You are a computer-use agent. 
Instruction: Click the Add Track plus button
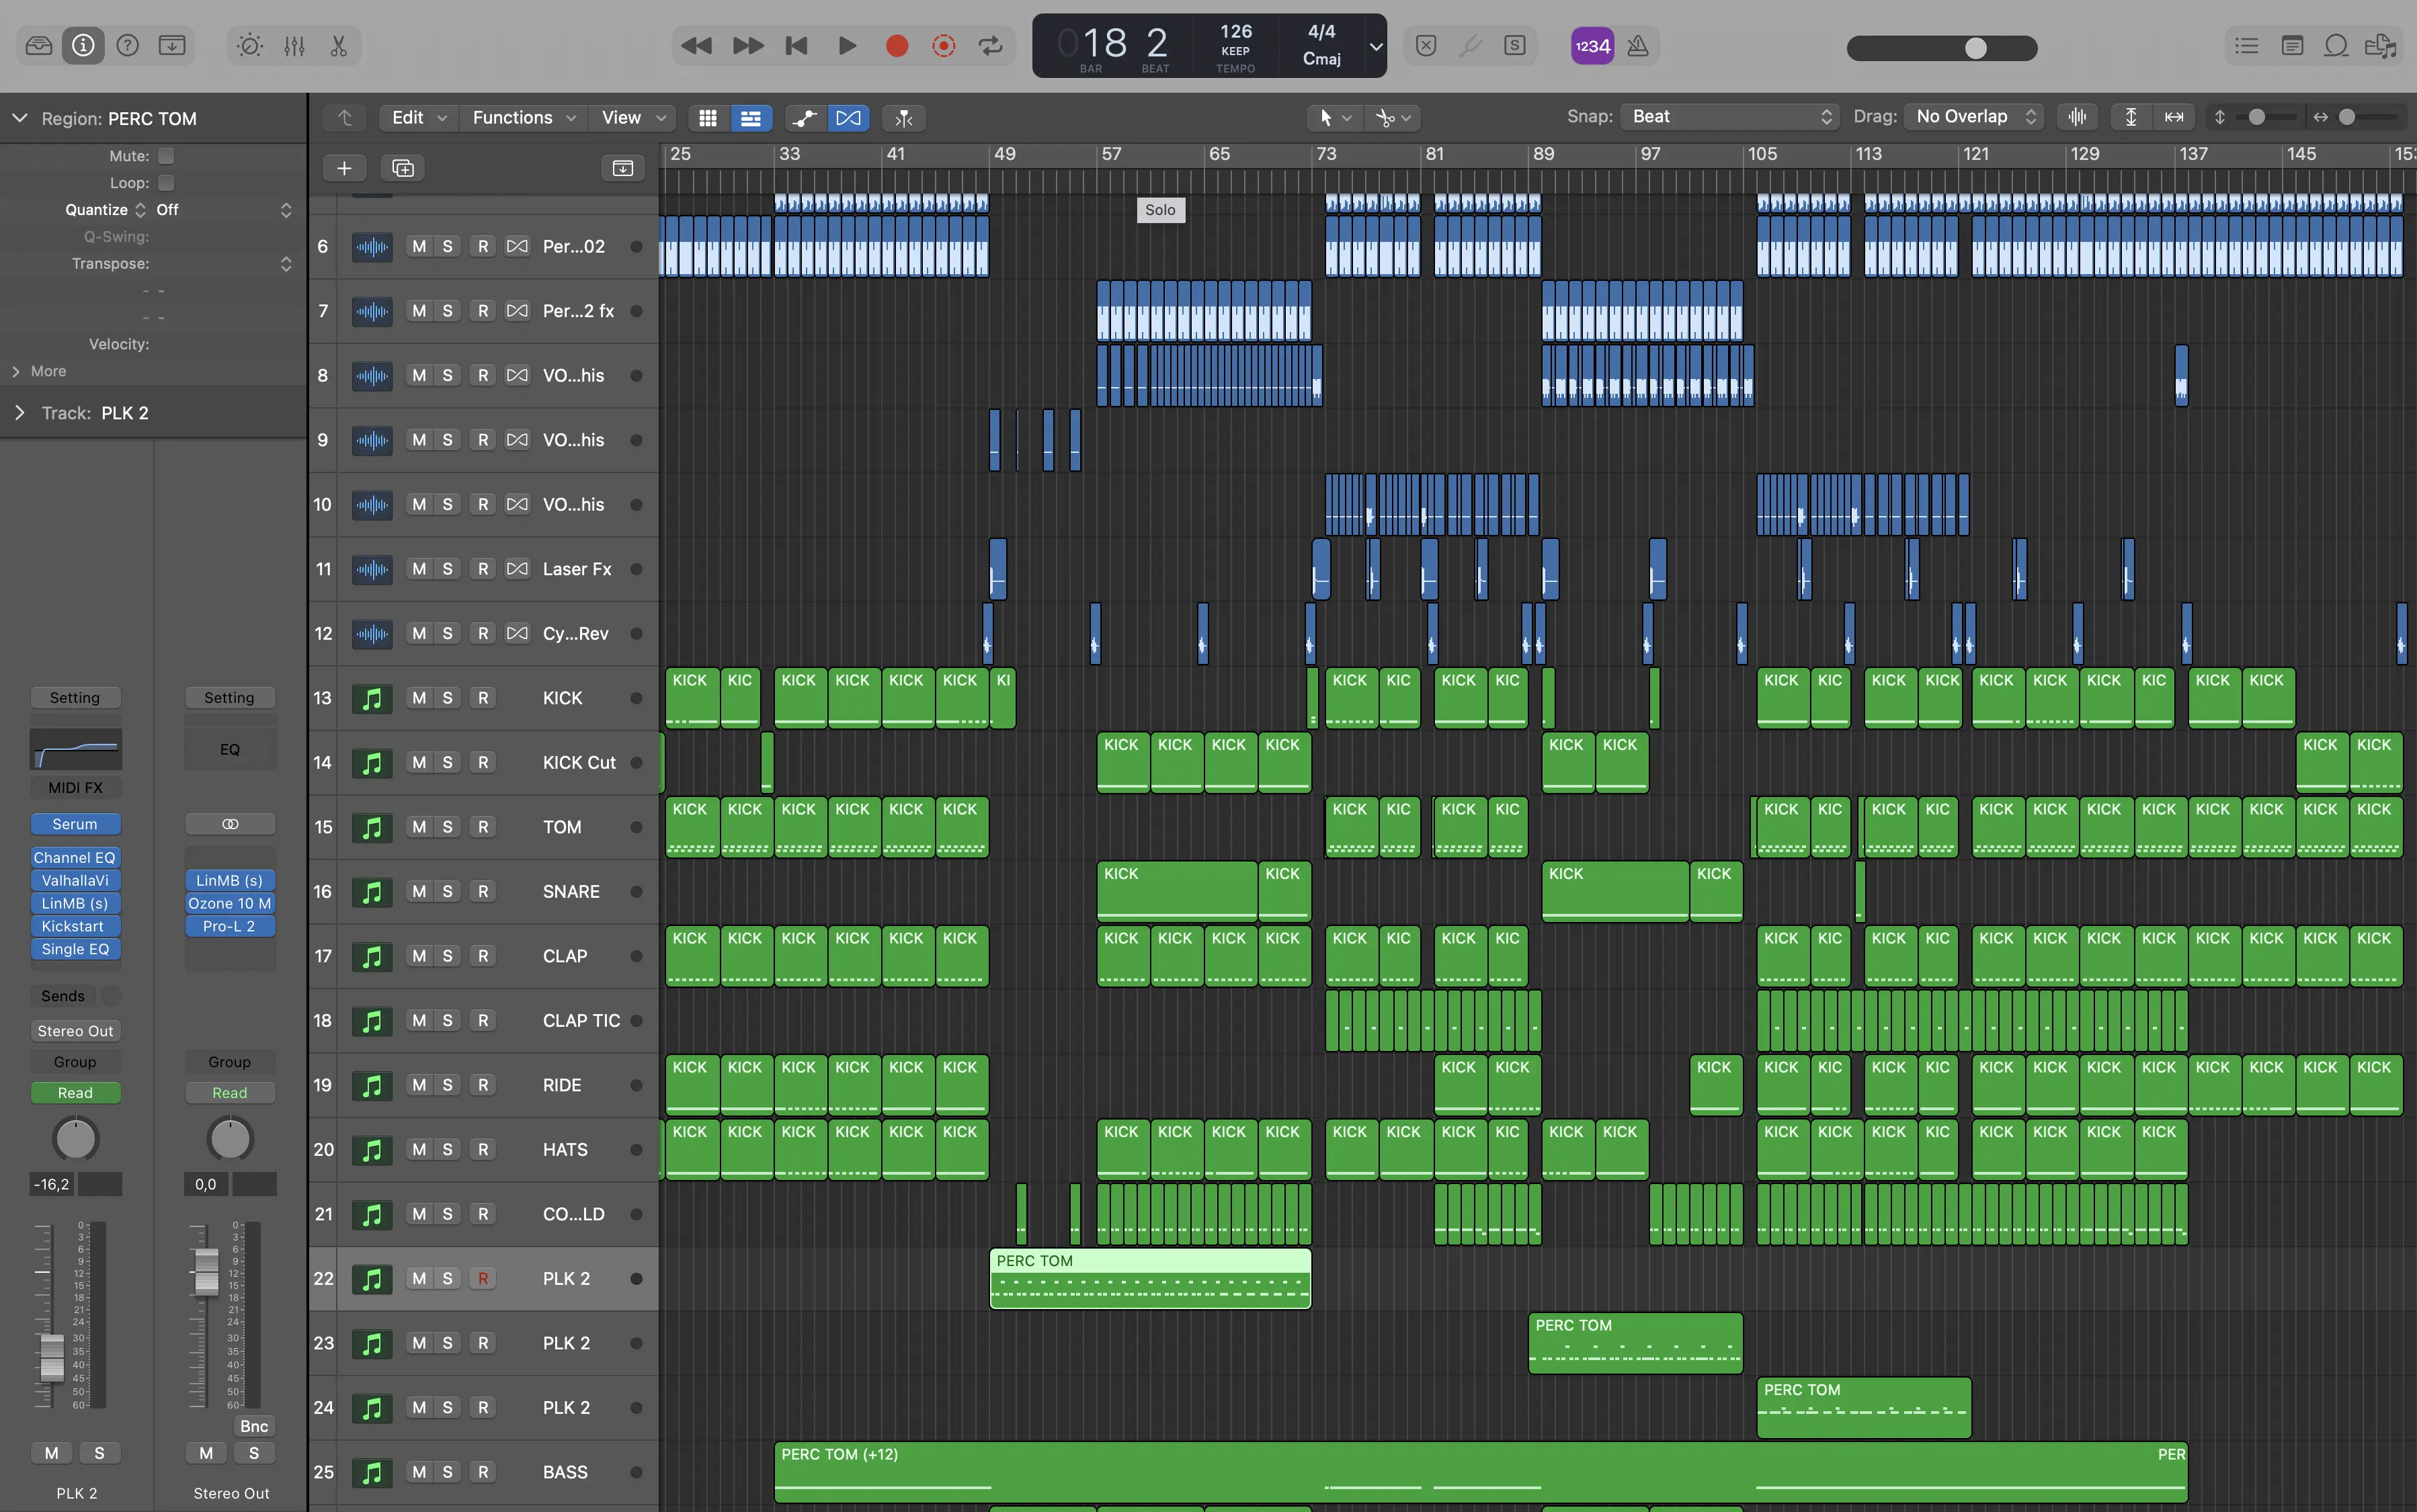344,168
